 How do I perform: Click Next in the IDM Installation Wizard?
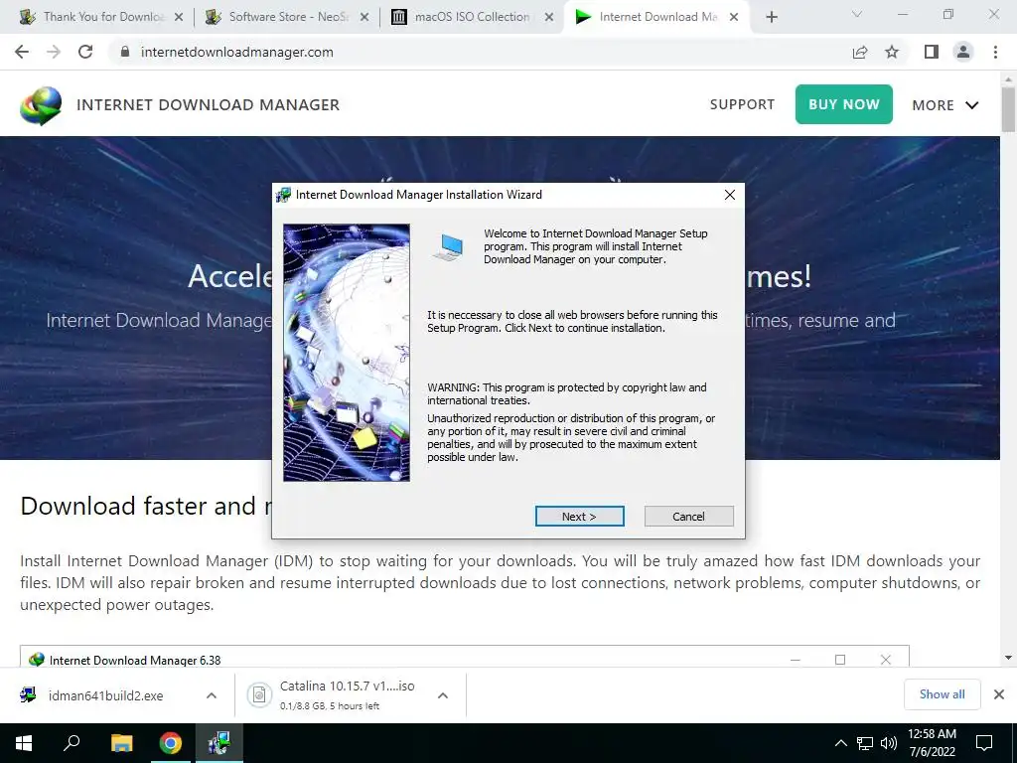(x=579, y=517)
